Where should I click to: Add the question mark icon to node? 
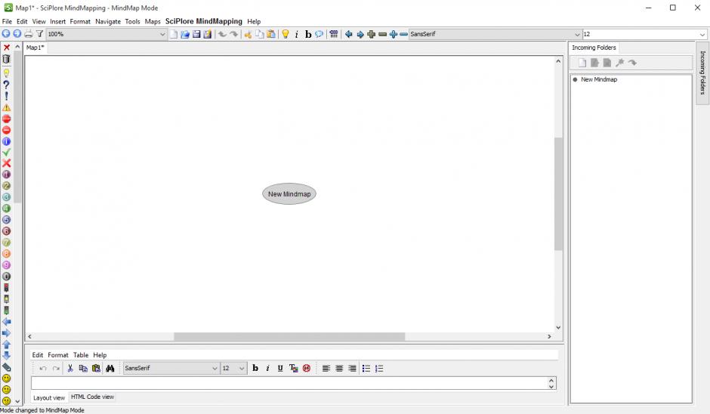click(x=6, y=85)
